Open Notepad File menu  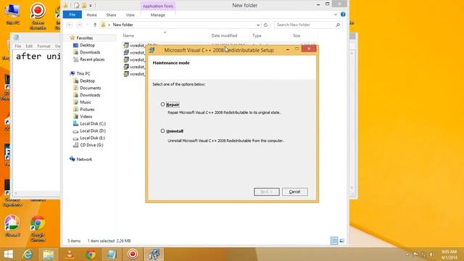[17, 46]
